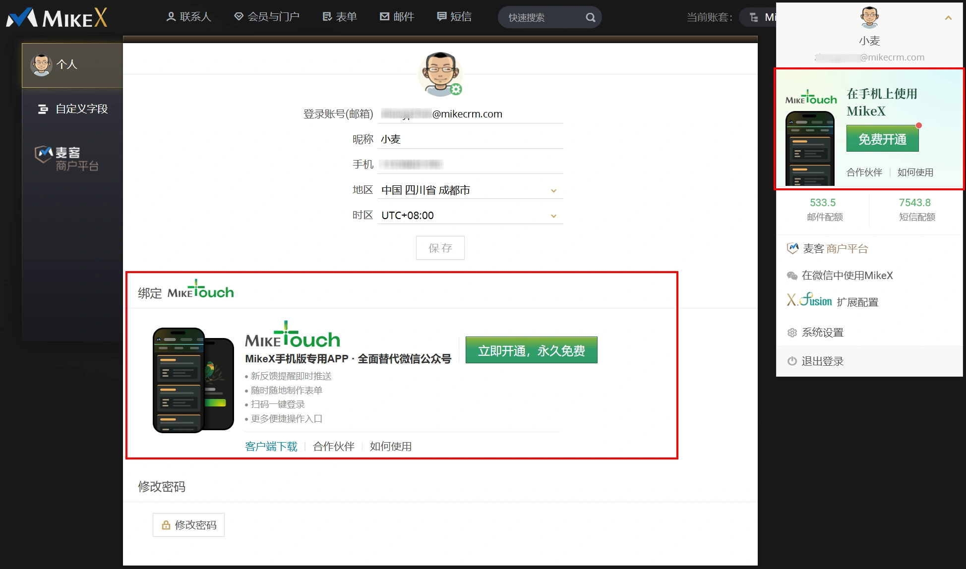
Task: Click the account set tree icon
Action: click(754, 17)
